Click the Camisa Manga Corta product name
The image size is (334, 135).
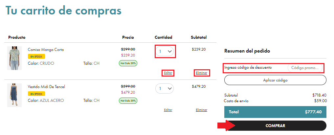(x=46, y=50)
